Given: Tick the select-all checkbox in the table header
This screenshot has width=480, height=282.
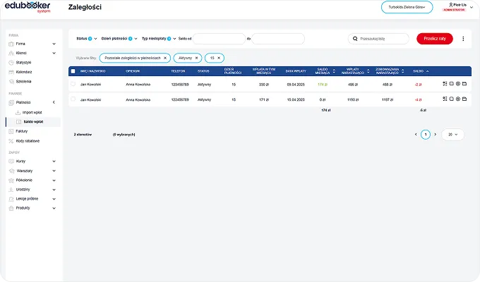Looking at the screenshot, I should point(73,70).
